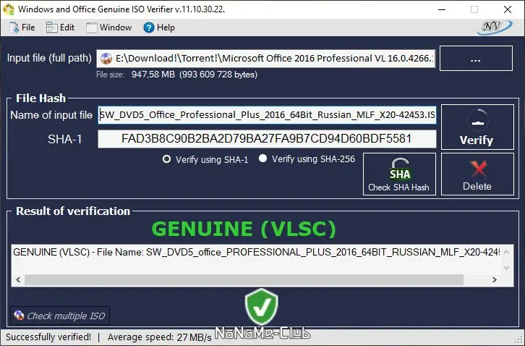
Task: Open the File menu
Action: (22, 28)
